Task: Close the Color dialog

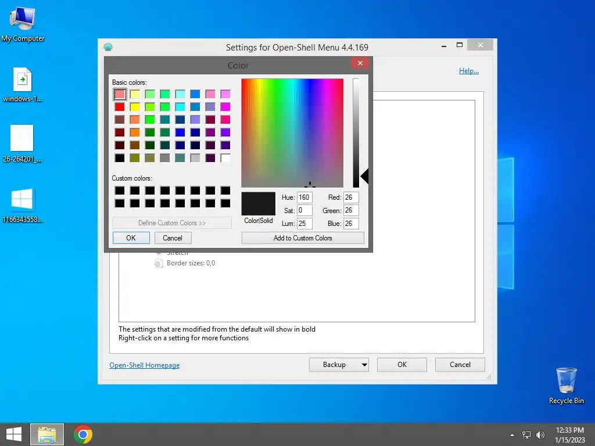Action: [360, 63]
